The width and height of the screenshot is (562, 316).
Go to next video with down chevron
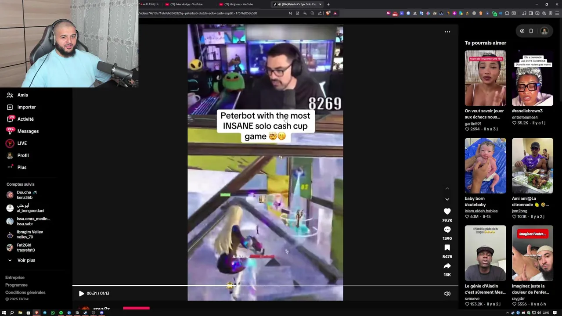click(x=447, y=199)
